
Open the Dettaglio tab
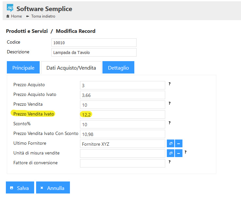(x=118, y=68)
